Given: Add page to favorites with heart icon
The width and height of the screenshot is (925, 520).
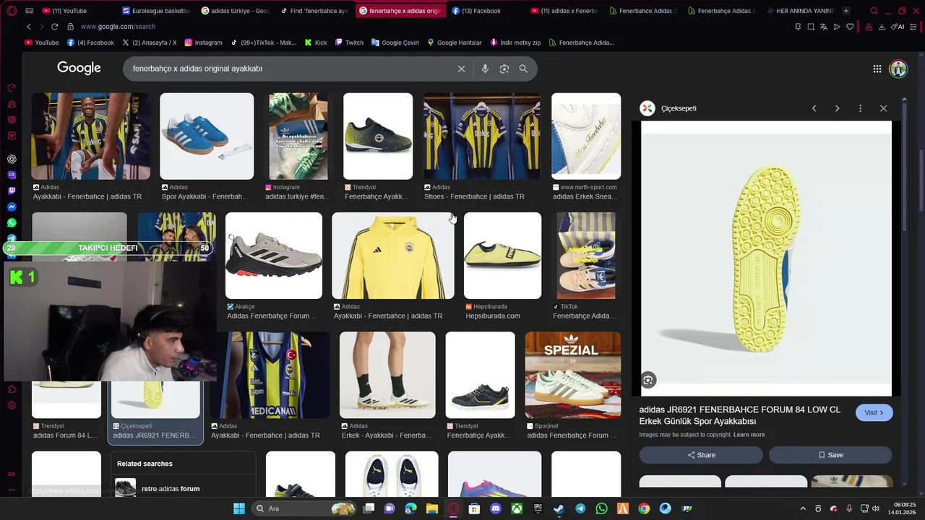Looking at the screenshot, I should point(850,27).
